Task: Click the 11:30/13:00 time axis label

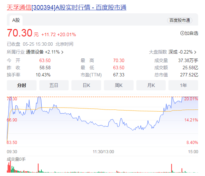Action: tap(103, 151)
